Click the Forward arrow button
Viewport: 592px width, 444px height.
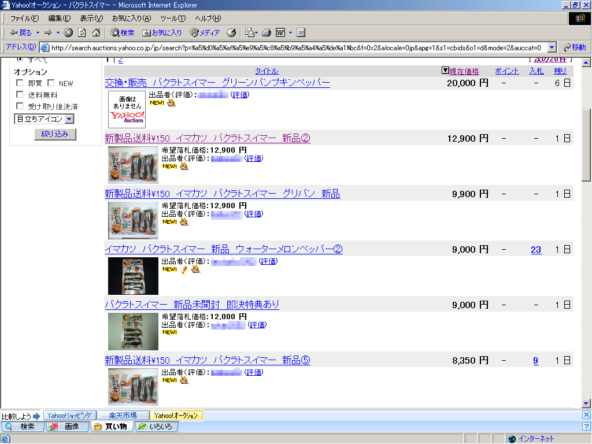point(48,33)
